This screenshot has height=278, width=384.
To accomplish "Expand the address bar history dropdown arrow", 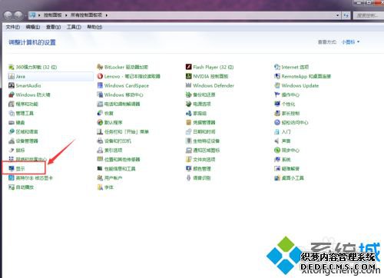I will (x=337, y=15).
